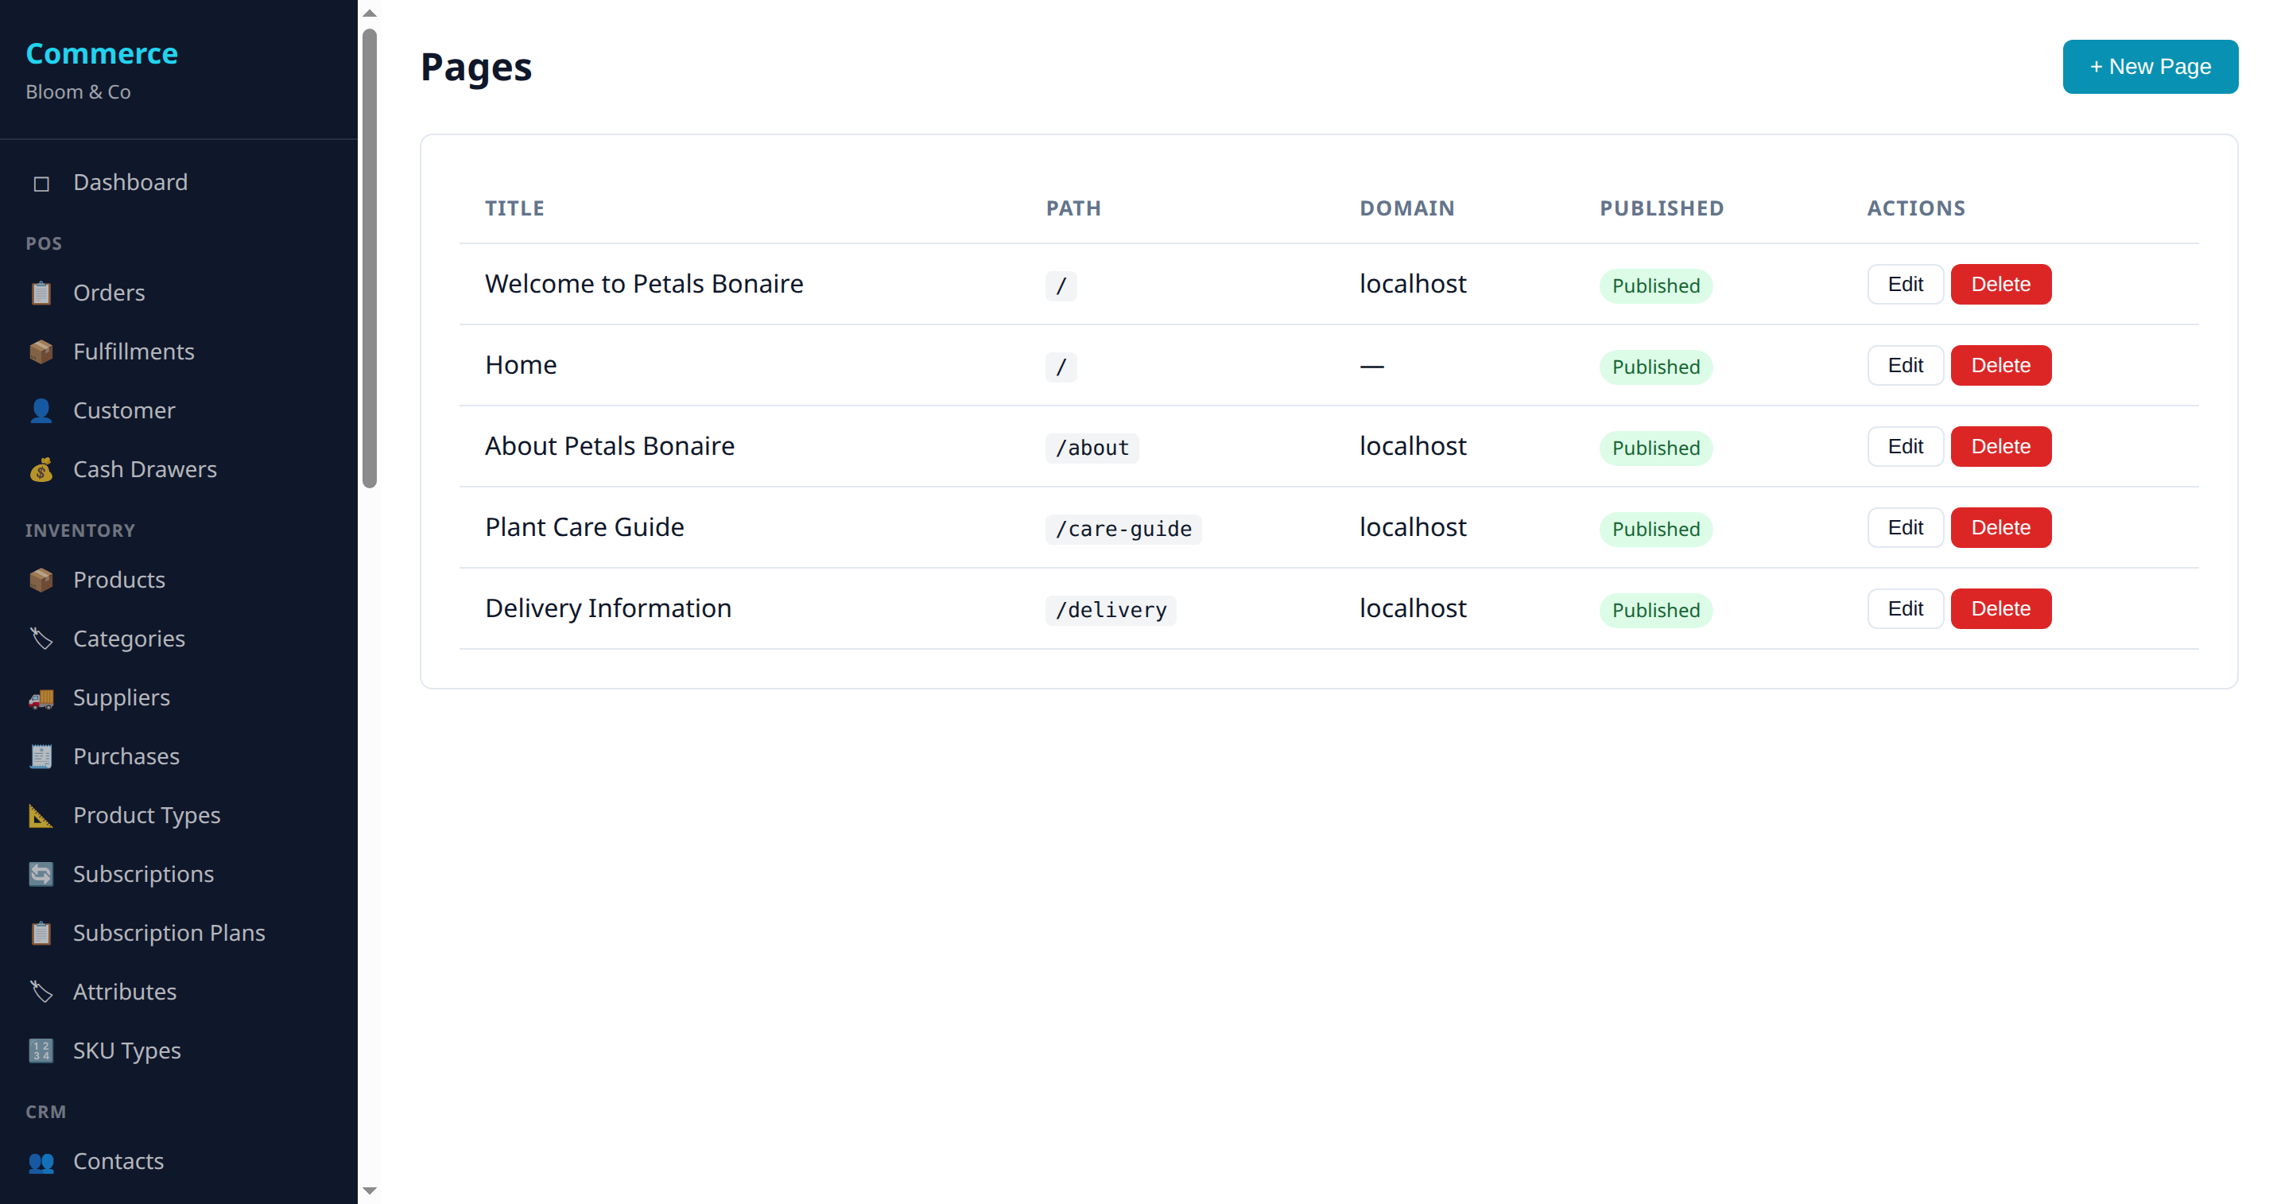The width and height of the screenshot is (2277, 1204).
Task: Click the Categories tag icon
Action: [x=41, y=639]
